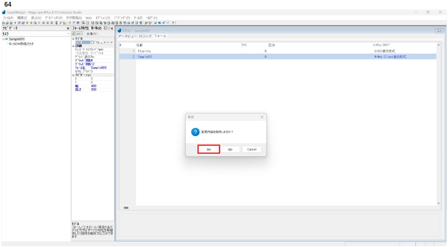Click the blue X toolbar icon
448x247 pixels.
[159, 23]
